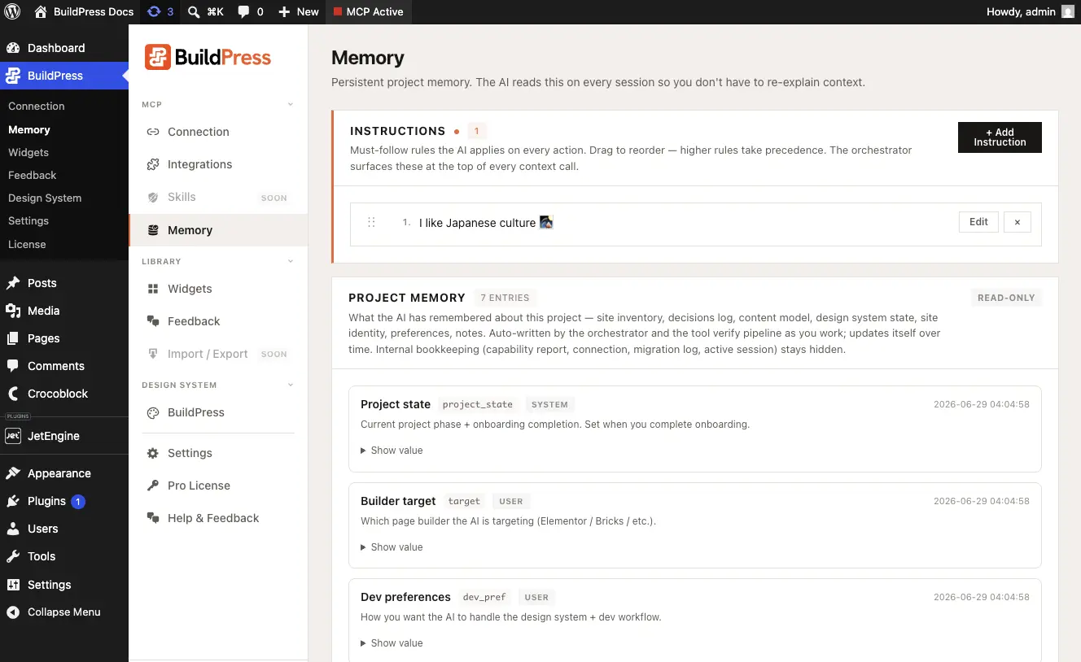
Task: Open the comments bubble icon showing 0
Action: pos(243,11)
